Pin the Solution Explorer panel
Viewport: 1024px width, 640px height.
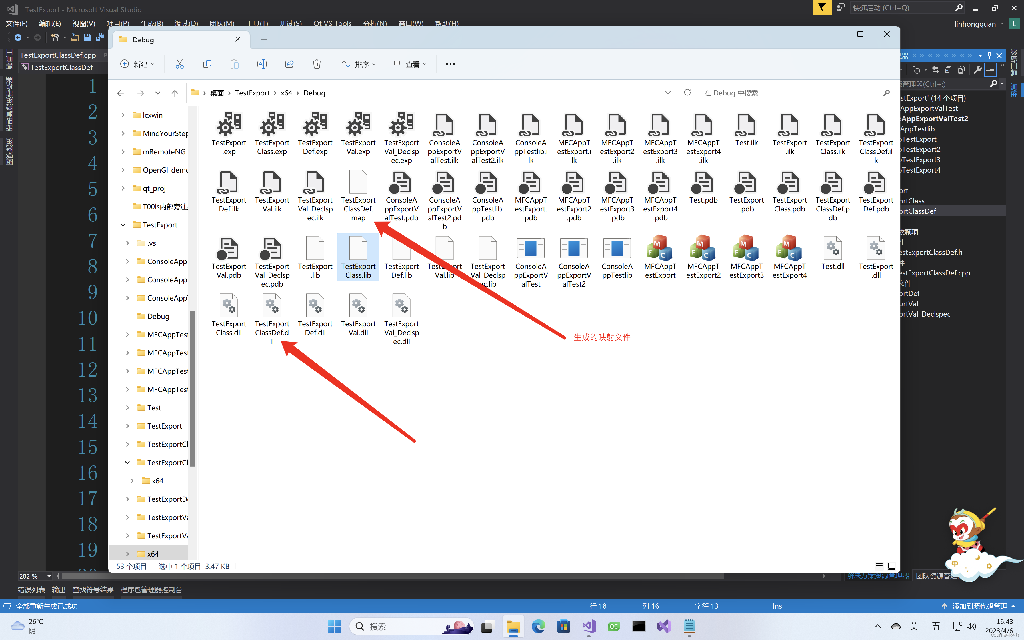[989, 55]
